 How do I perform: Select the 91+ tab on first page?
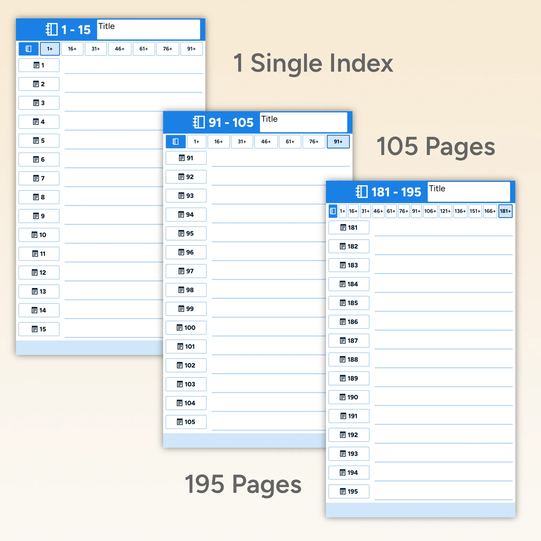pos(191,49)
